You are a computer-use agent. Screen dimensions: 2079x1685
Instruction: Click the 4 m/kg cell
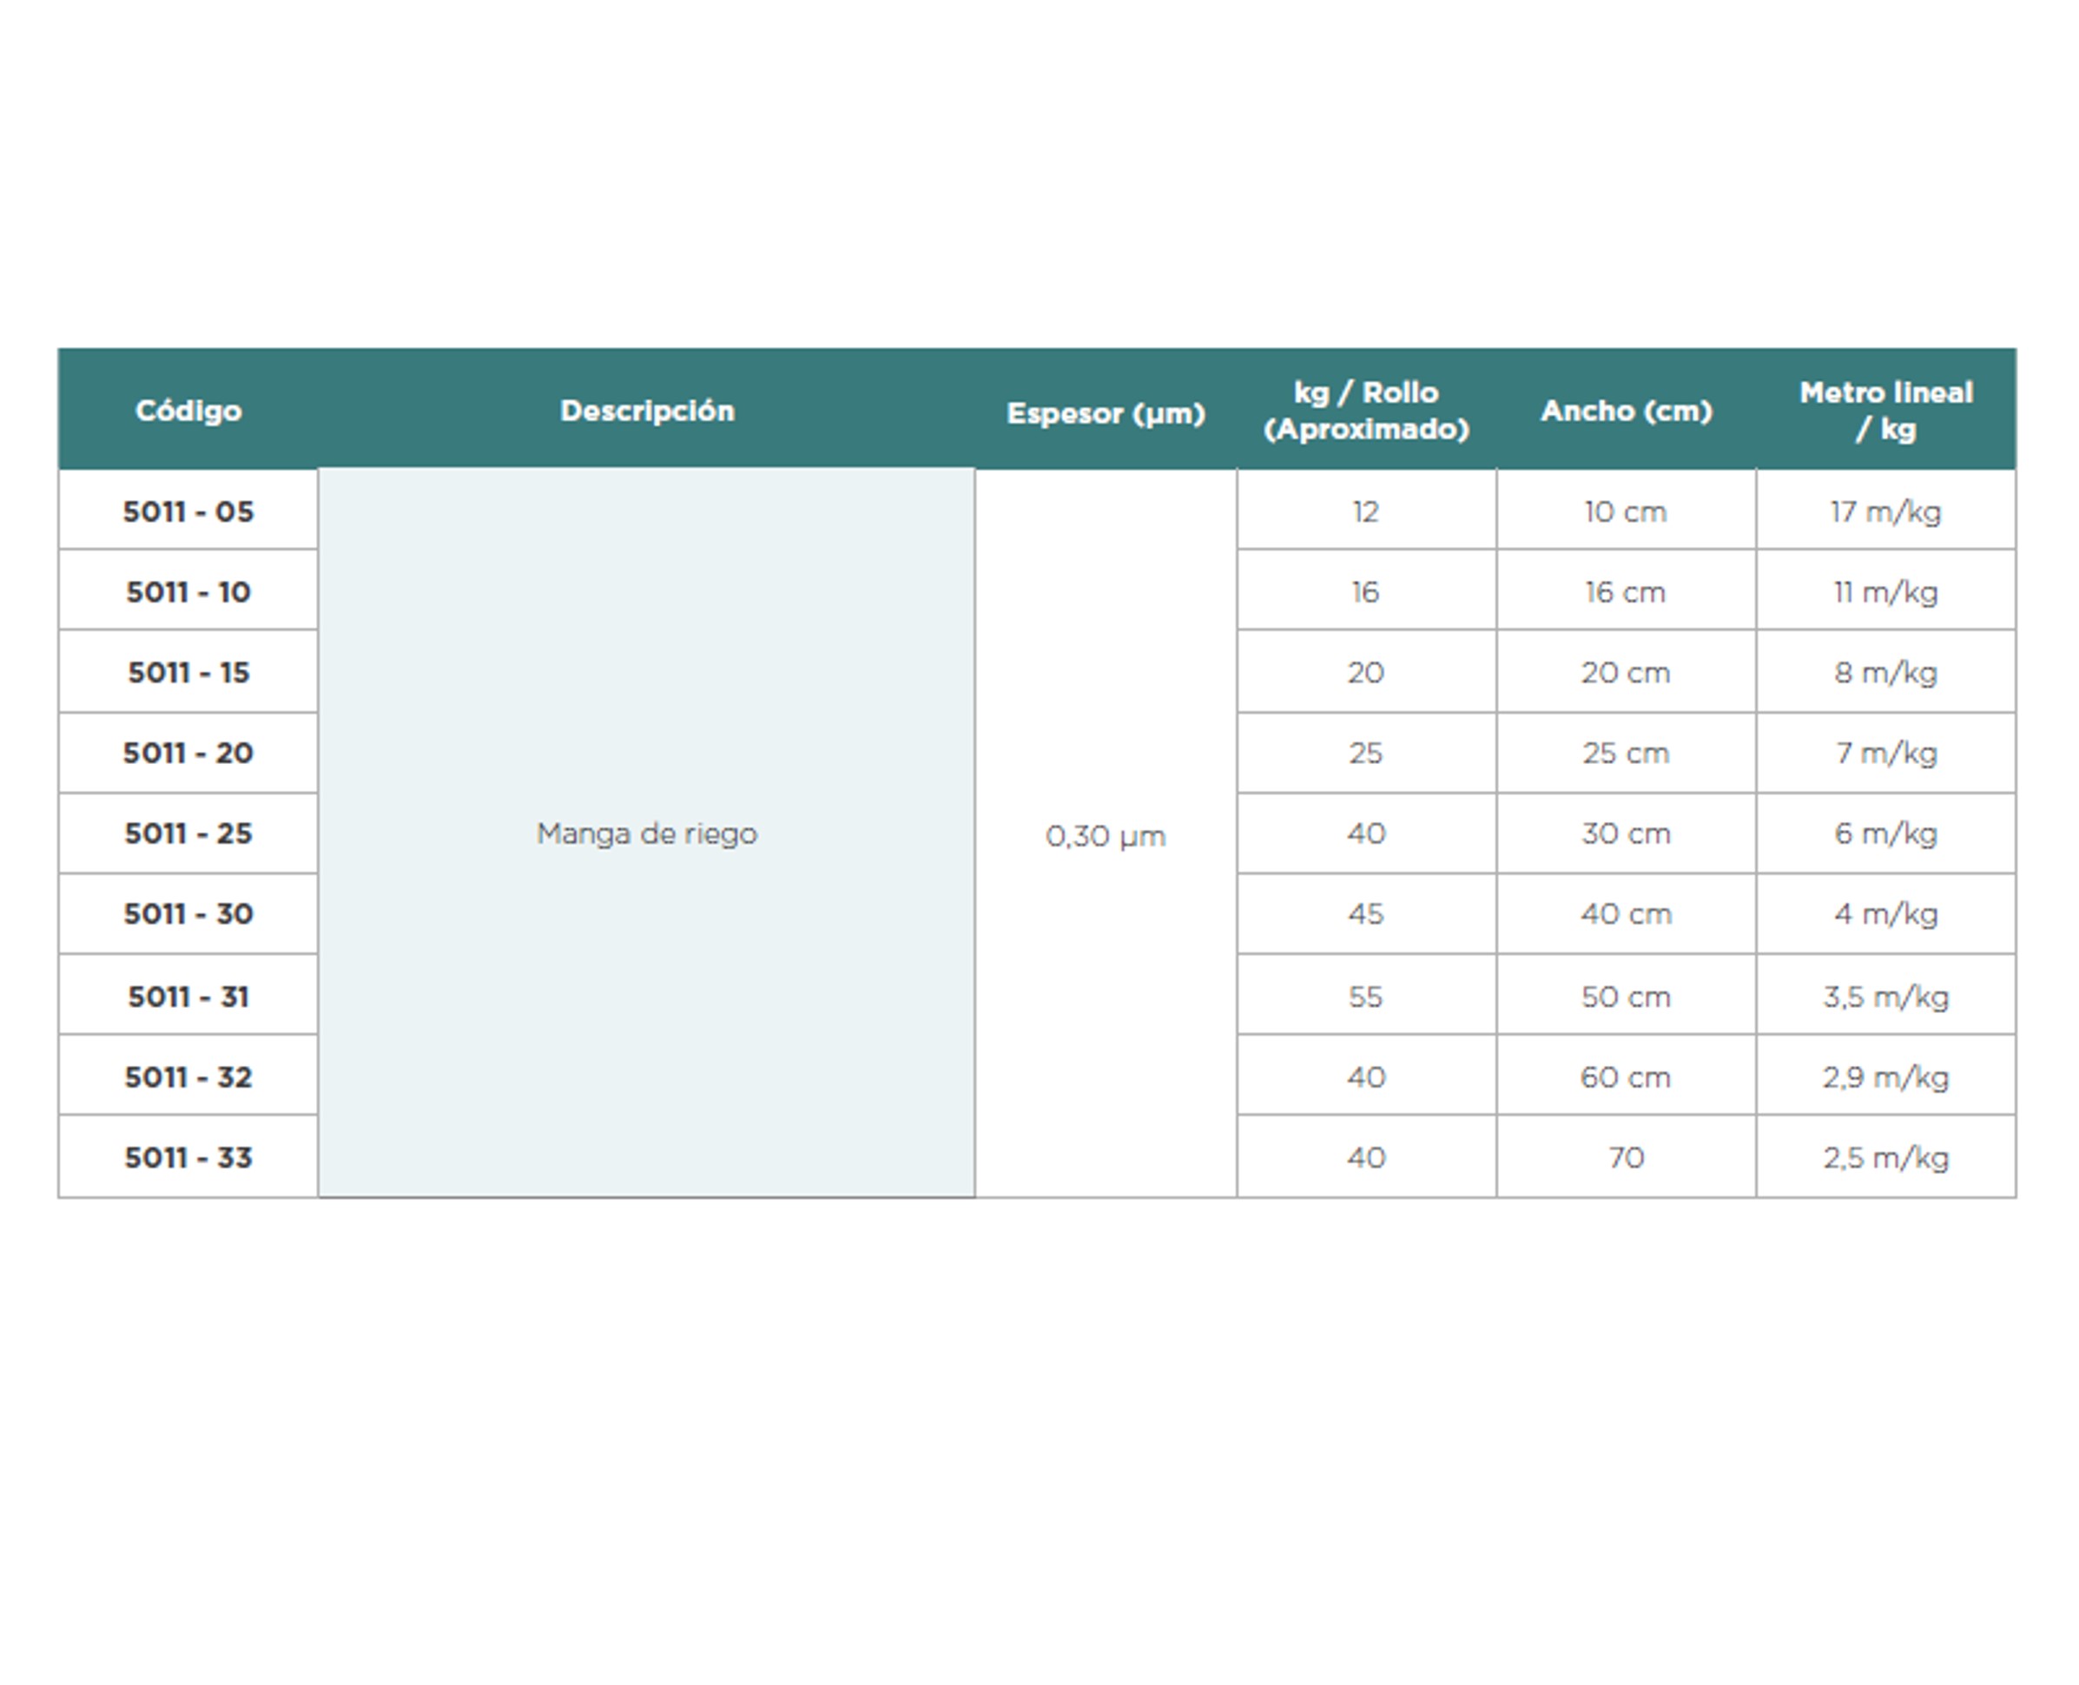[1885, 913]
